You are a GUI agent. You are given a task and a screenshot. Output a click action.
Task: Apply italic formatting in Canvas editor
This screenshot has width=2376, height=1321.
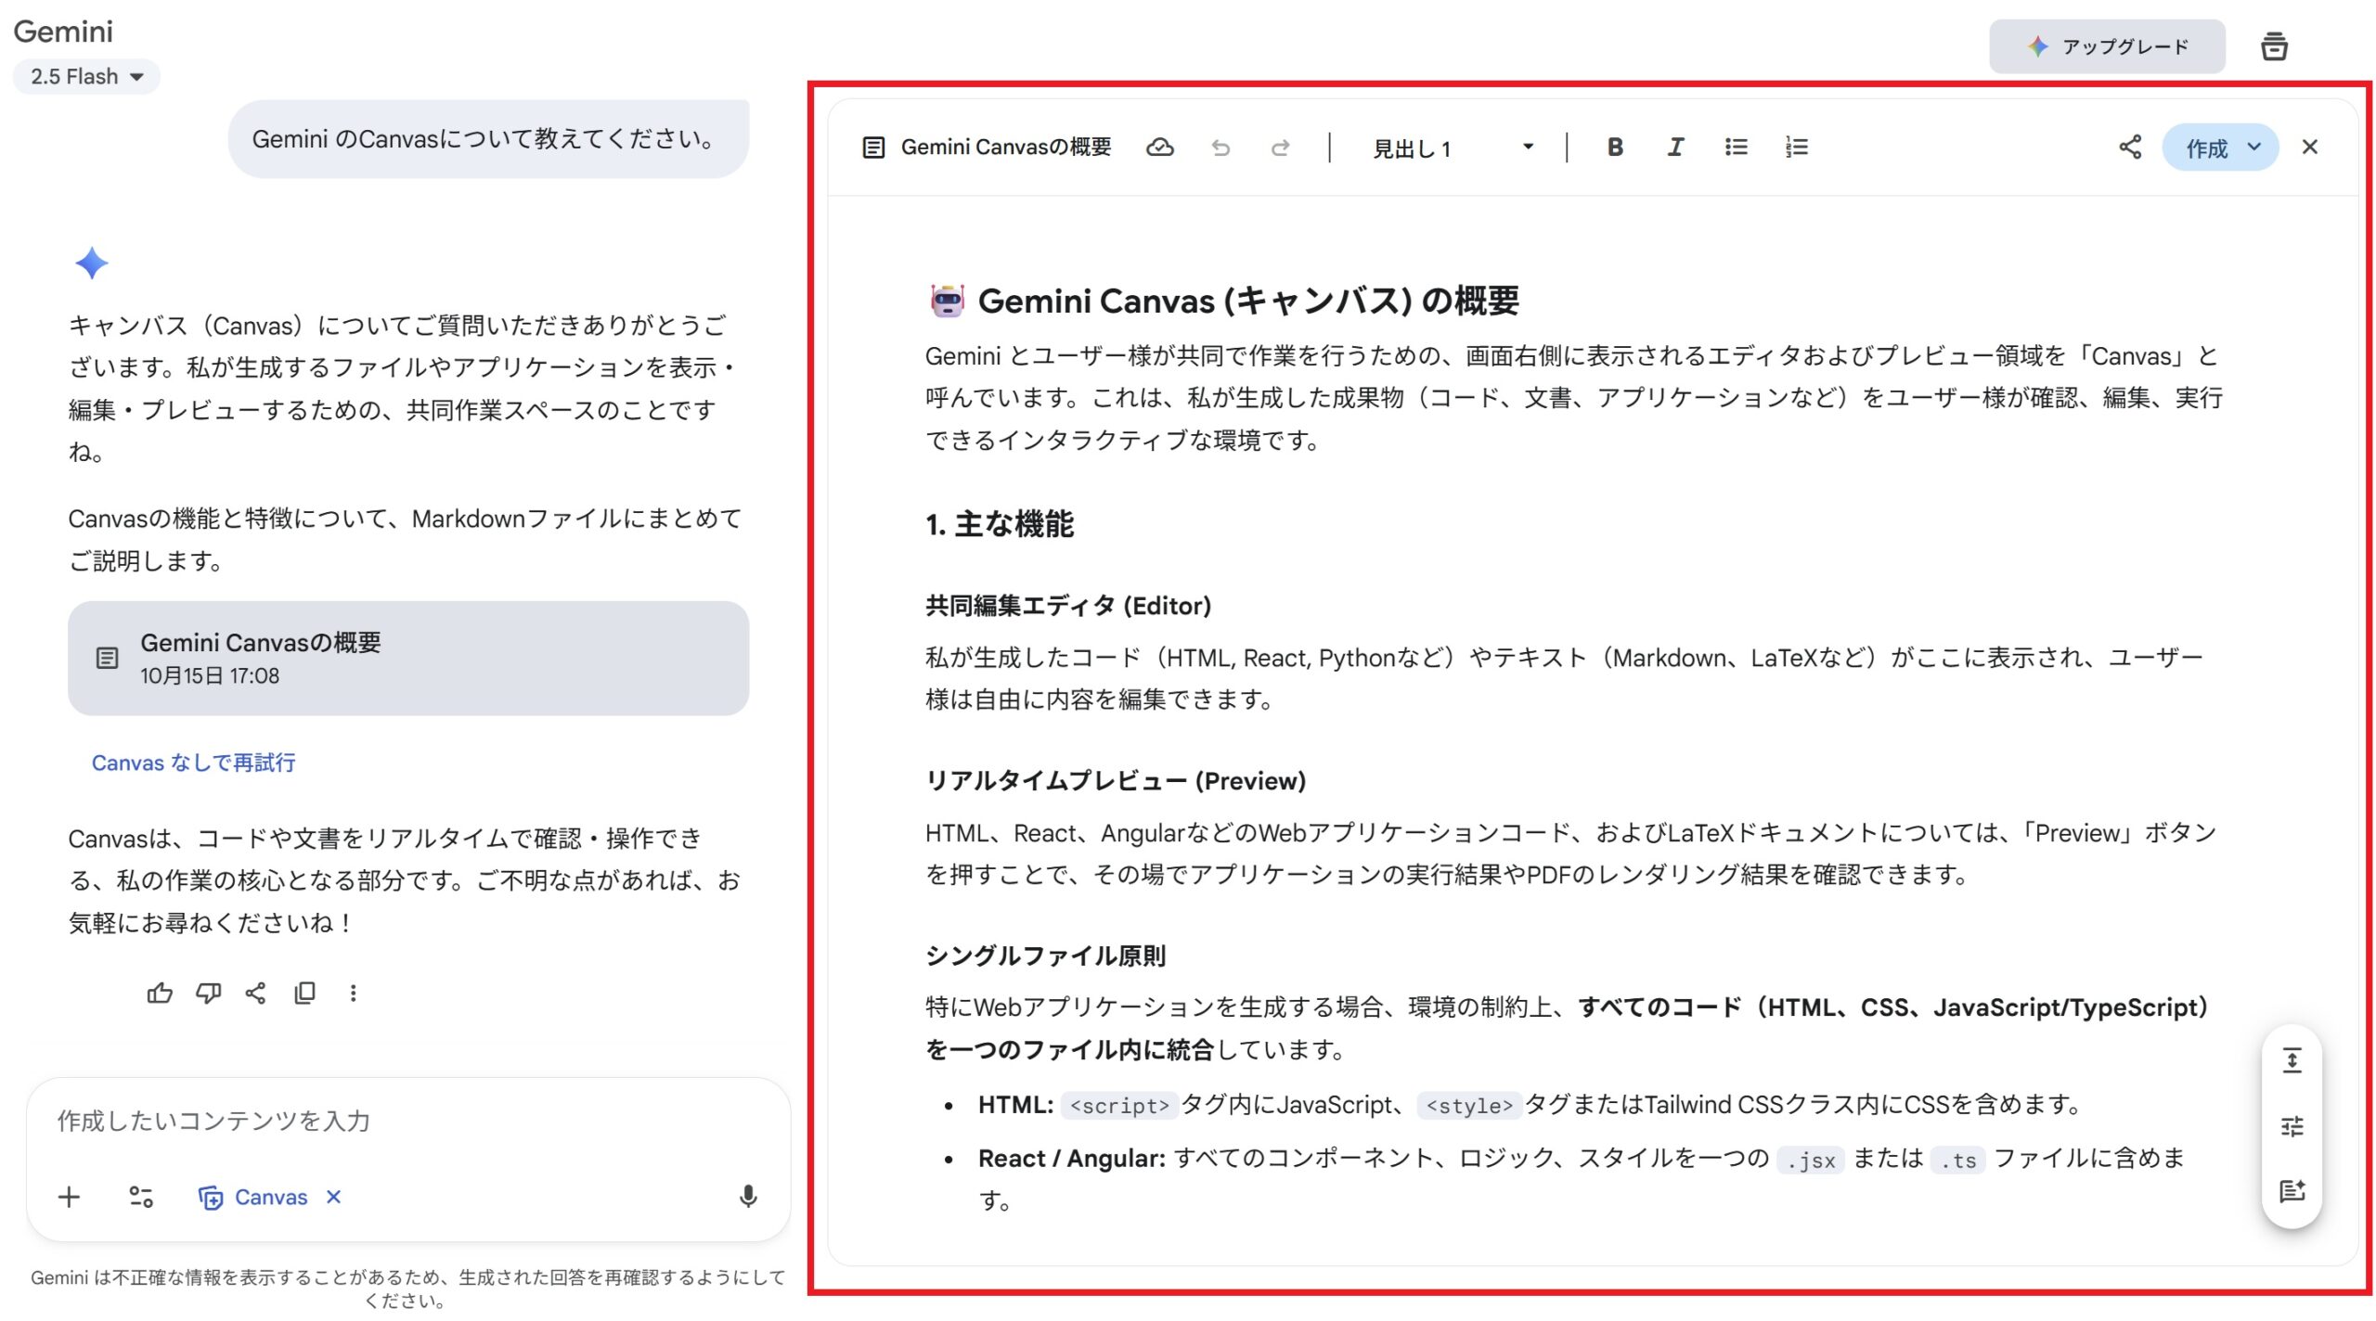coord(1674,147)
